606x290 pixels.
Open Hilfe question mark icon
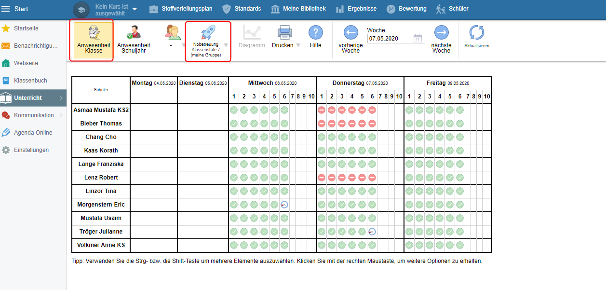coord(315,32)
